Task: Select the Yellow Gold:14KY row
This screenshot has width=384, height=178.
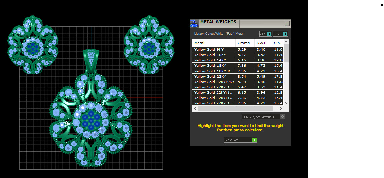Action: pyautogui.click(x=238, y=60)
